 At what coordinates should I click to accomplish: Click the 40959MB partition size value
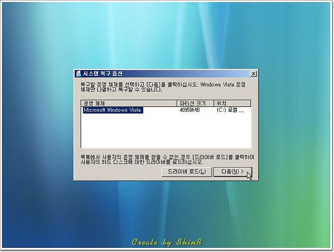[x=190, y=110]
